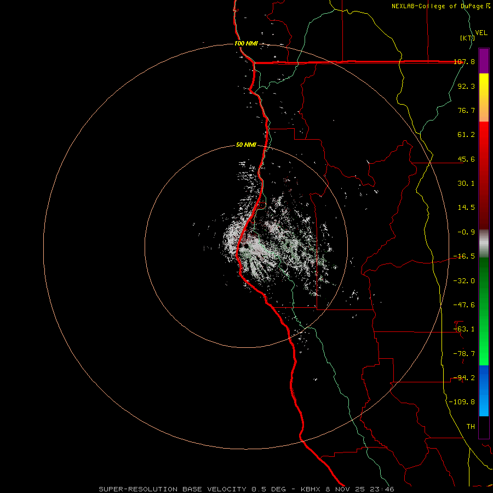Click the 50 NMI range ring label
This screenshot has height=493, width=493.
click(246, 145)
